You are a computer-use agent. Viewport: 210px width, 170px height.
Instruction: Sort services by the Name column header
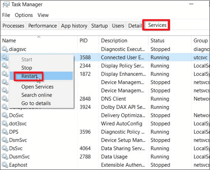coord(9,40)
